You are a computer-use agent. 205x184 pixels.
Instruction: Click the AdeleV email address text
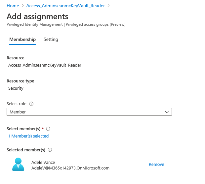click(x=70, y=168)
